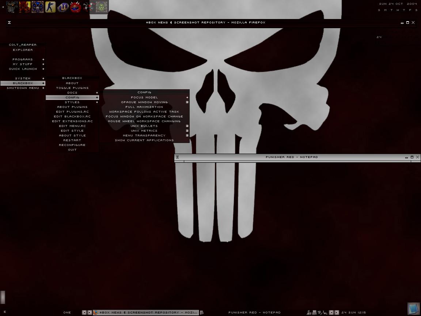Screen dimensions: 421x316
Task: Launch the red demon on yellow icon
Action: tap(24, 7)
